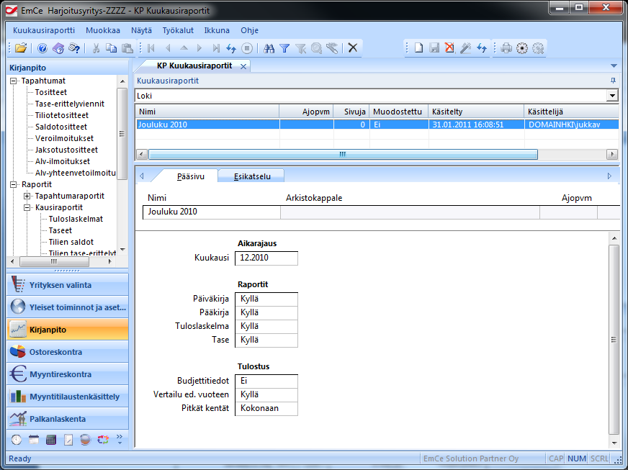Viewport: 628px width, 470px height.
Task: Collapse the Kausiraportit tree node
Action: pos(27,208)
